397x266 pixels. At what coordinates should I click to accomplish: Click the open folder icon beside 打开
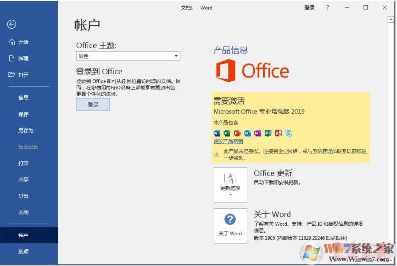pyautogui.click(x=12, y=75)
